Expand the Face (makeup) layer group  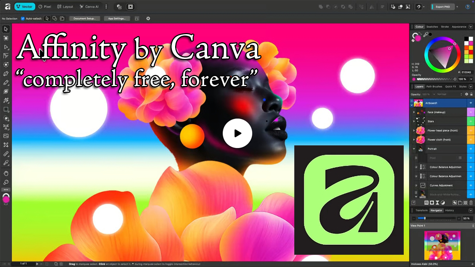point(414,112)
